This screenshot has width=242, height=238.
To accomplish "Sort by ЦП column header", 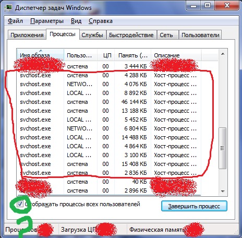I will [x=106, y=55].
